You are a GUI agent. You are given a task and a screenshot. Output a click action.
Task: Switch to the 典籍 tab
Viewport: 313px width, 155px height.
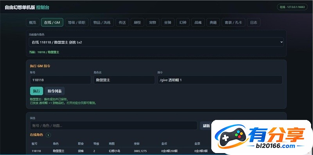click(x=213, y=23)
